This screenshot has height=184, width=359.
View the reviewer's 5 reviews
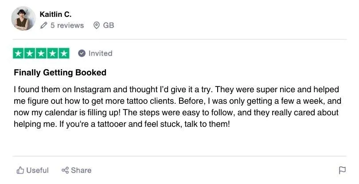[x=66, y=26]
